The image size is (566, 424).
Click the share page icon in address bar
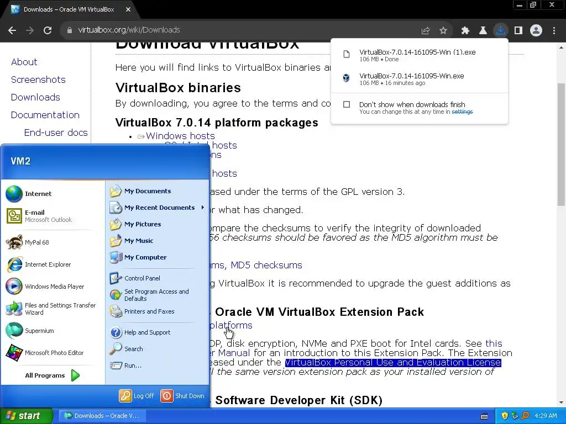tap(426, 31)
